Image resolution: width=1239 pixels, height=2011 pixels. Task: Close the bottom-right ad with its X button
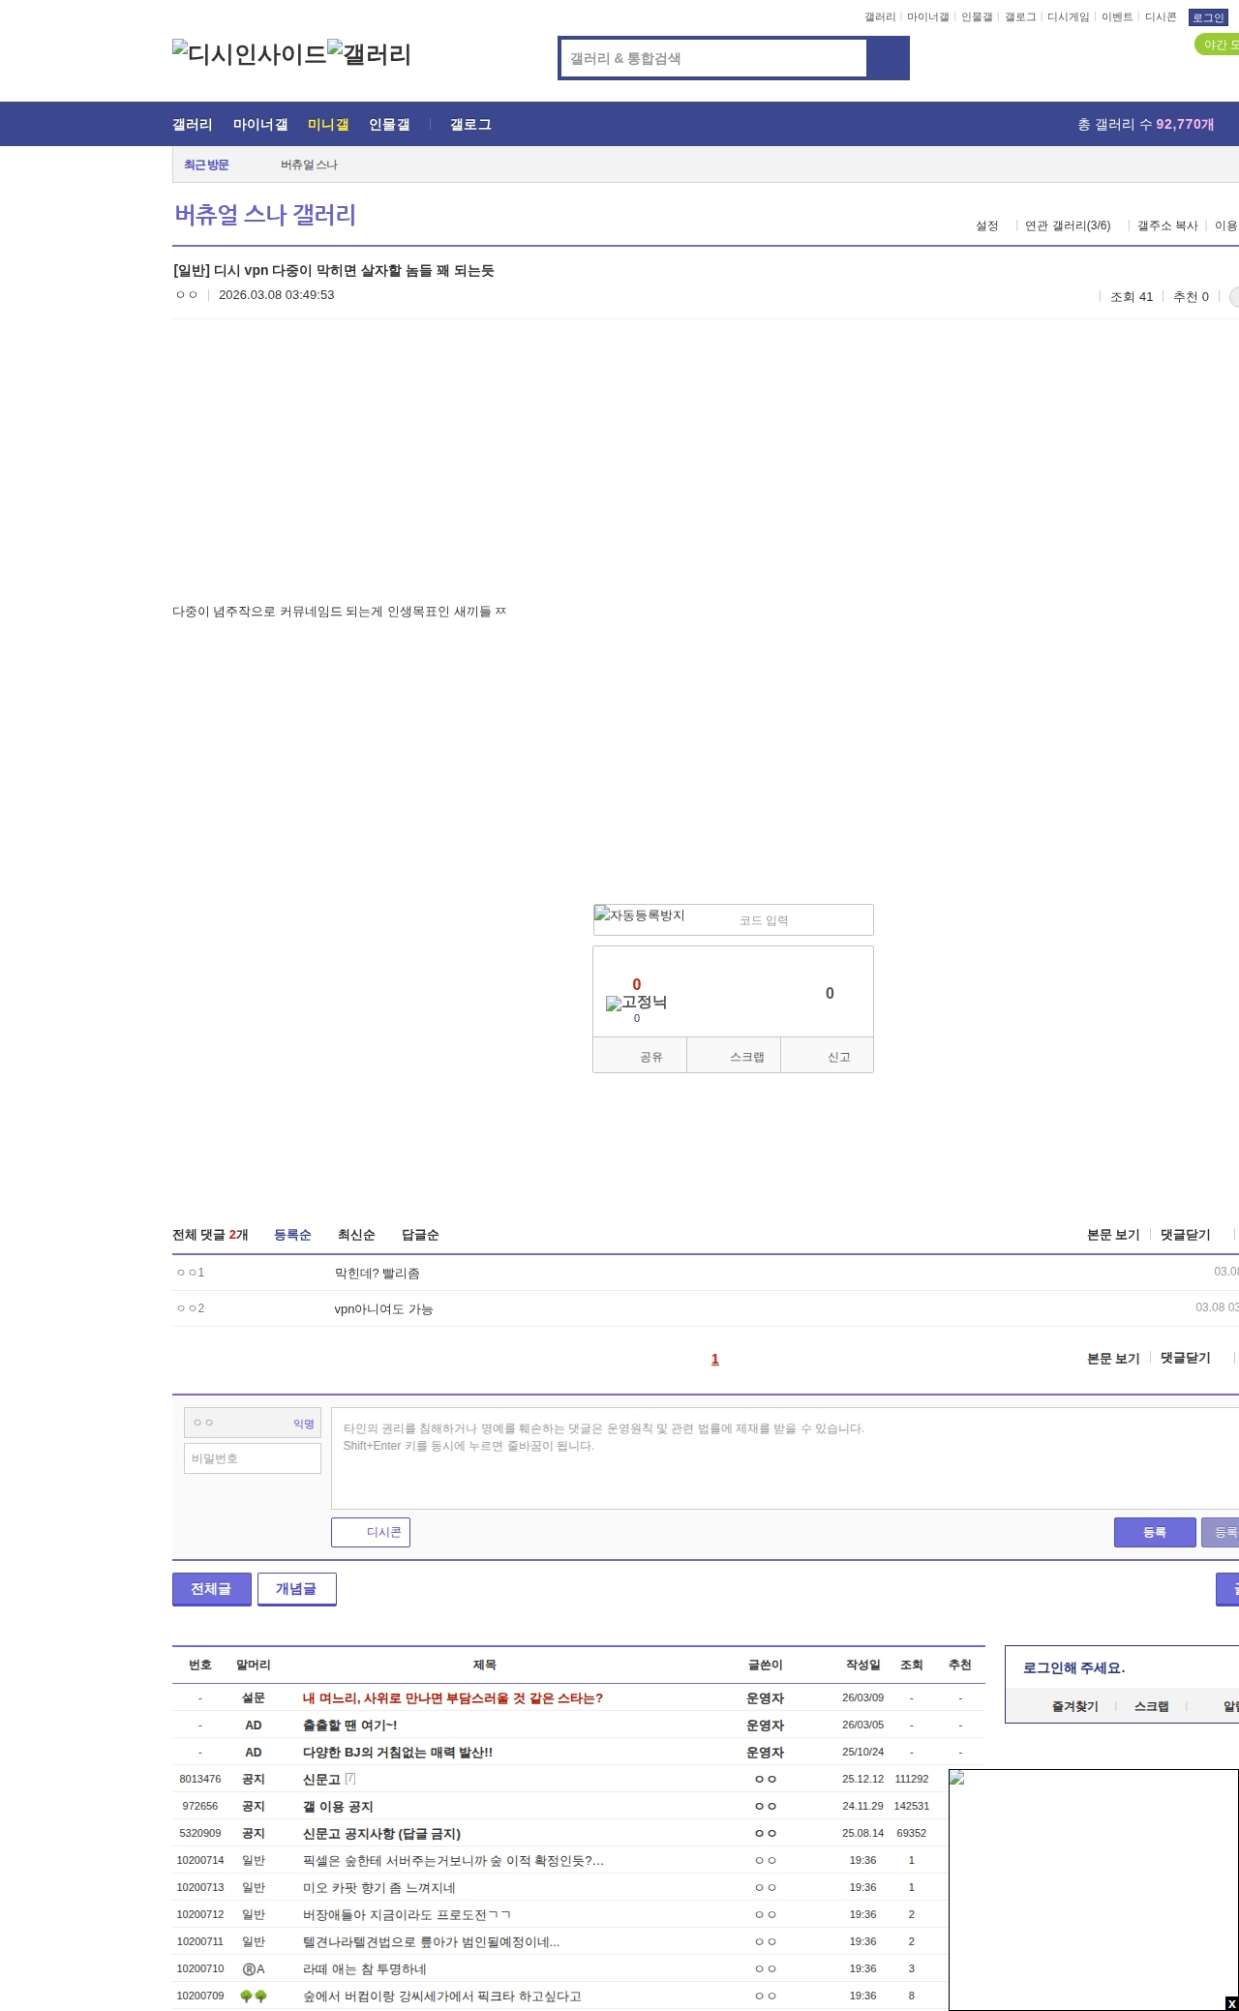click(1231, 2003)
